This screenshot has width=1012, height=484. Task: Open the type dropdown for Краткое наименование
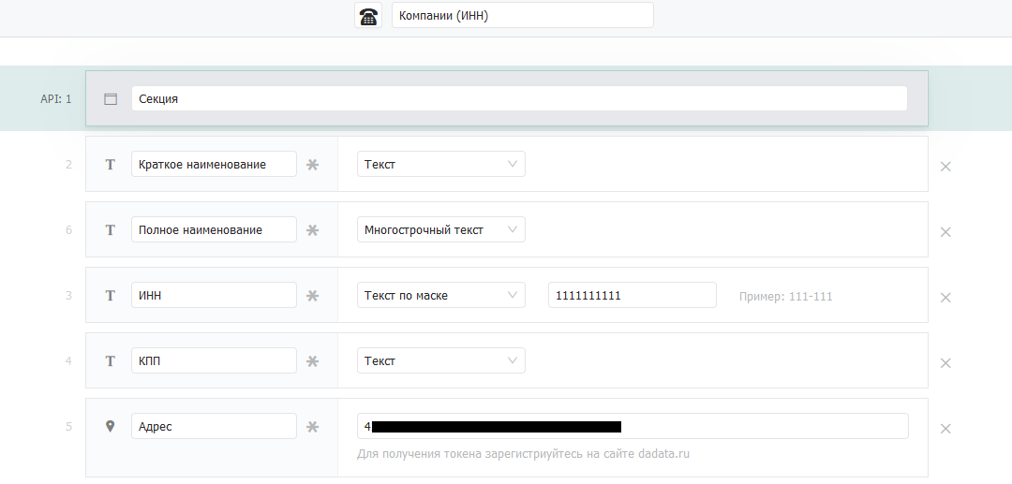440,164
